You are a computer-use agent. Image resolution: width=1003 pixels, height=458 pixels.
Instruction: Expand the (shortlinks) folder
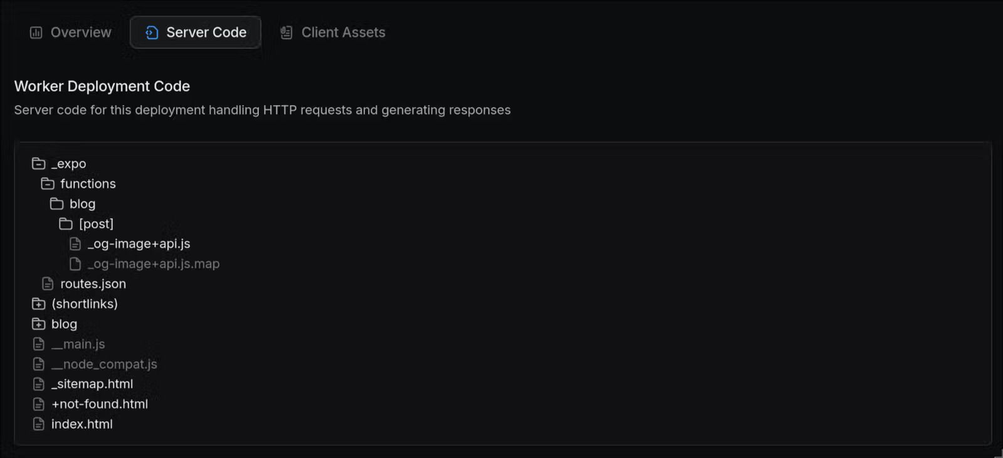39,304
